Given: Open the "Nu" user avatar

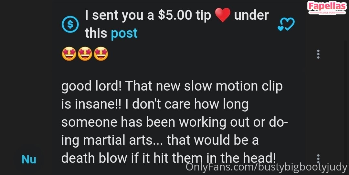Looking at the screenshot, I should 29,160.
